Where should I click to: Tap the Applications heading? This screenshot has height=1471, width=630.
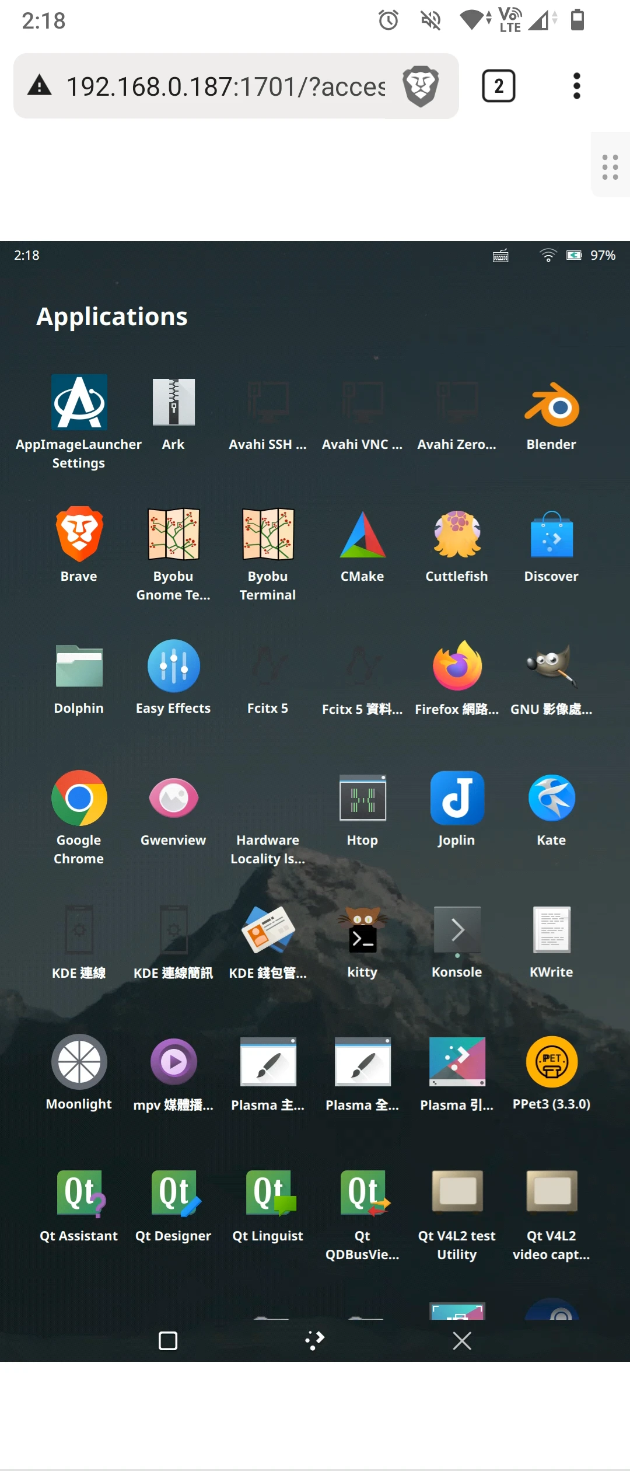click(x=112, y=317)
